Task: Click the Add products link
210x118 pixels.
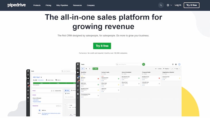Action: (x=41, y=80)
